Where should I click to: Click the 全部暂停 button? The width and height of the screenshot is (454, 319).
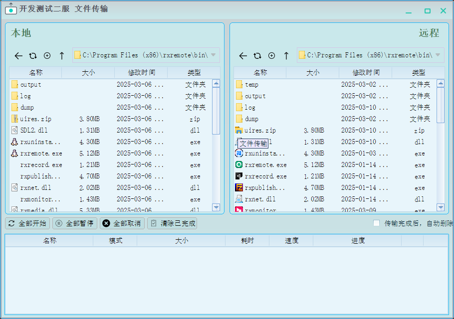coord(75,223)
